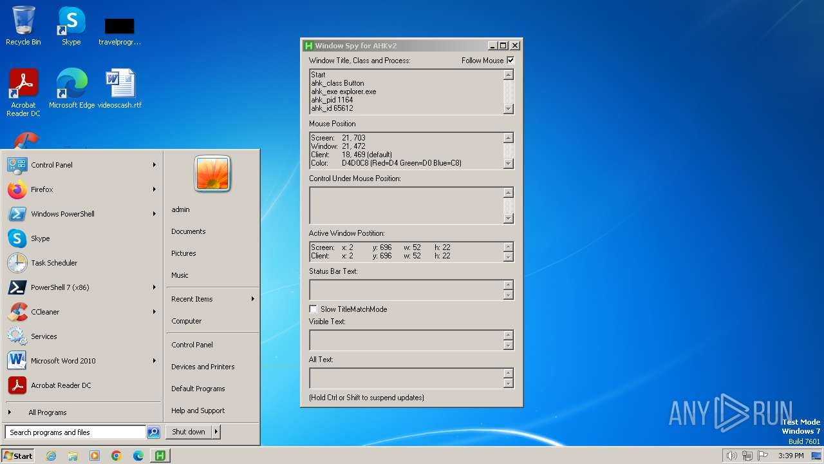Click the network icon in system tray
The width and height of the screenshot is (824, 464).
pyautogui.click(x=747, y=456)
